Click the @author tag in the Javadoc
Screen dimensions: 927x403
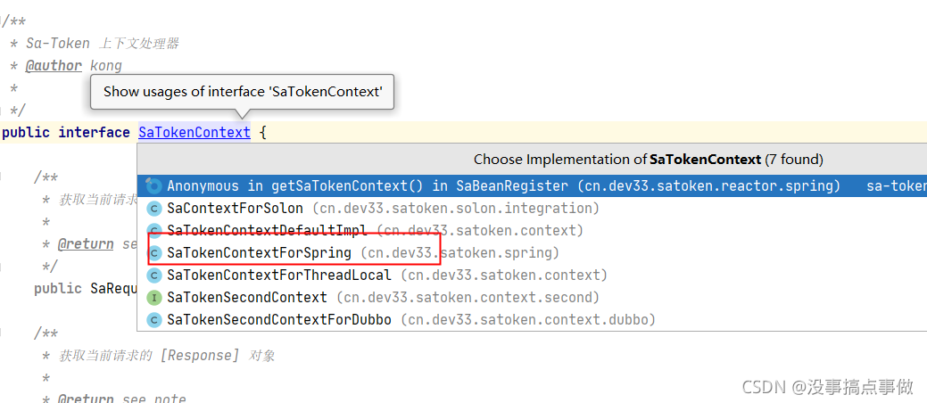pos(54,66)
